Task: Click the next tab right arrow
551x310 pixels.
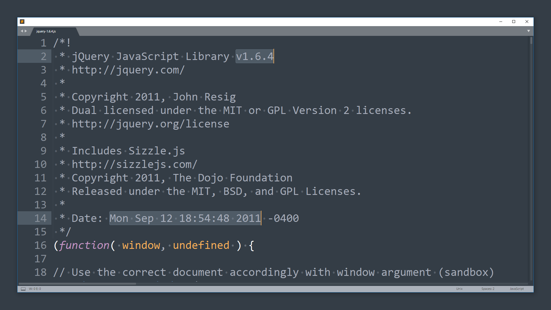Action: tap(26, 31)
